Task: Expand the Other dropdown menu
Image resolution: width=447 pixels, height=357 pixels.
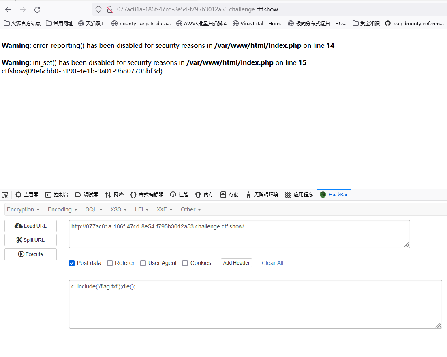Action: coord(191,209)
